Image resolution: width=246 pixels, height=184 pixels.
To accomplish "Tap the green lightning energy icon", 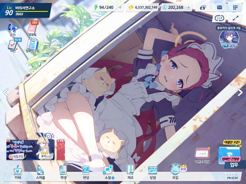I will 96,7.
